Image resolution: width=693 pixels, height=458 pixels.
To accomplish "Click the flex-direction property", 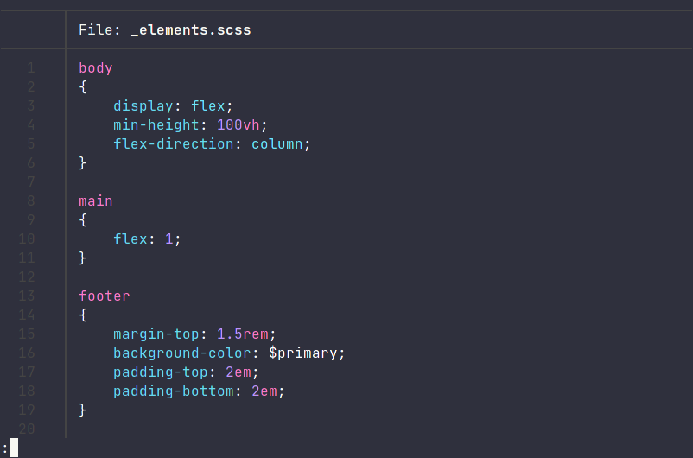I will pyautogui.click(x=173, y=144).
